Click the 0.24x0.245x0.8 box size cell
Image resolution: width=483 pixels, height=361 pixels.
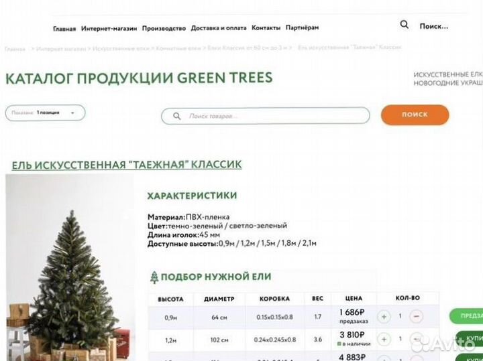275,340
